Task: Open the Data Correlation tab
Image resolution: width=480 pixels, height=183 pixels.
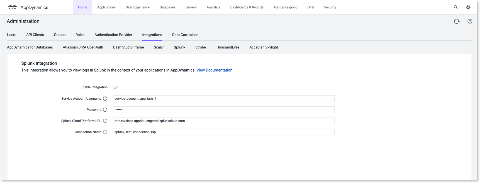Action: coord(185,35)
